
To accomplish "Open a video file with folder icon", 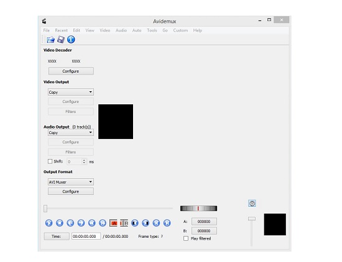I will click(50, 40).
